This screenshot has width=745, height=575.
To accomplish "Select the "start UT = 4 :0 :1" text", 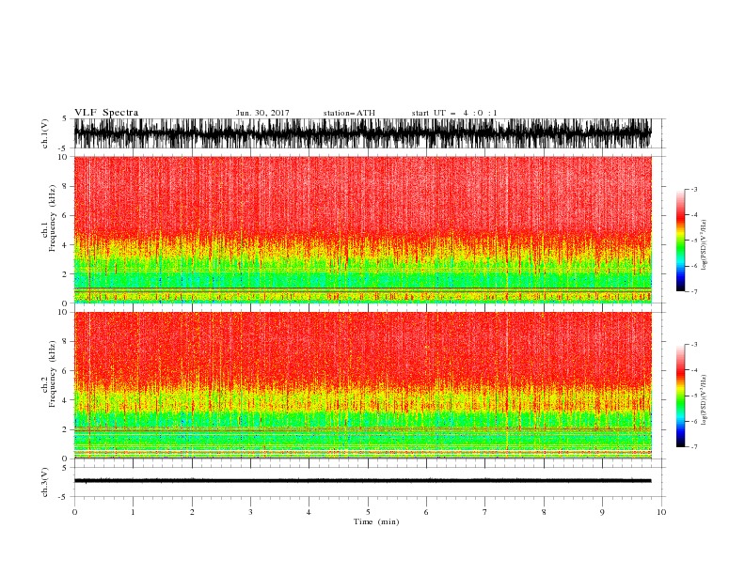I will coord(454,113).
